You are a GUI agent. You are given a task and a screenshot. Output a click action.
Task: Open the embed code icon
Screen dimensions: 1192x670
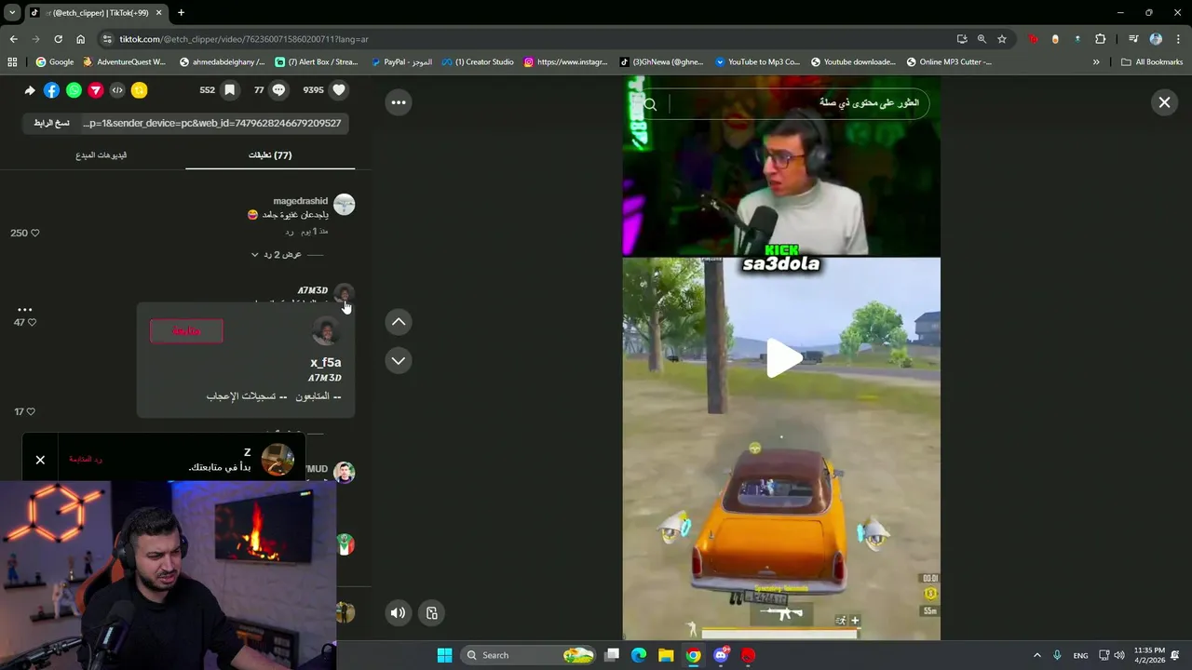[x=117, y=90]
